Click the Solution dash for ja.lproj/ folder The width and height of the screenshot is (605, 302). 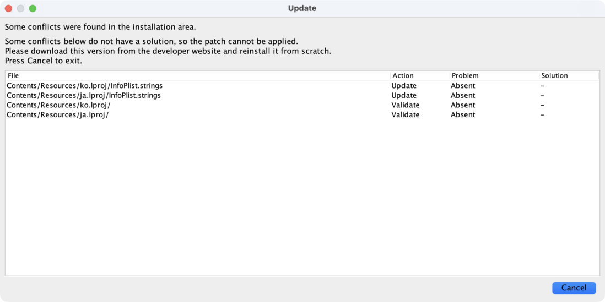click(x=543, y=115)
